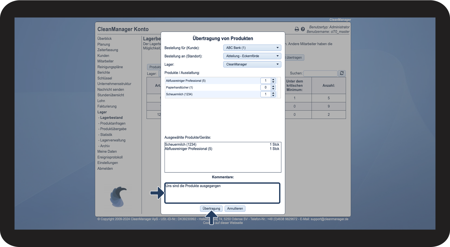The image size is (450, 247).
Task: Open Archiv submenu item
Action: 105,146
